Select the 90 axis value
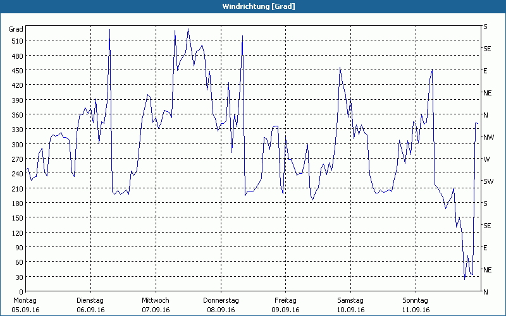The width and height of the screenshot is (506, 316). (x=19, y=247)
